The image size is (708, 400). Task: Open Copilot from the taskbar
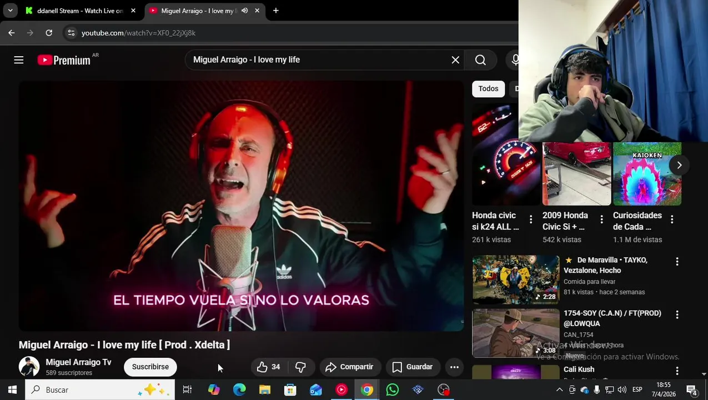[x=214, y=389]
